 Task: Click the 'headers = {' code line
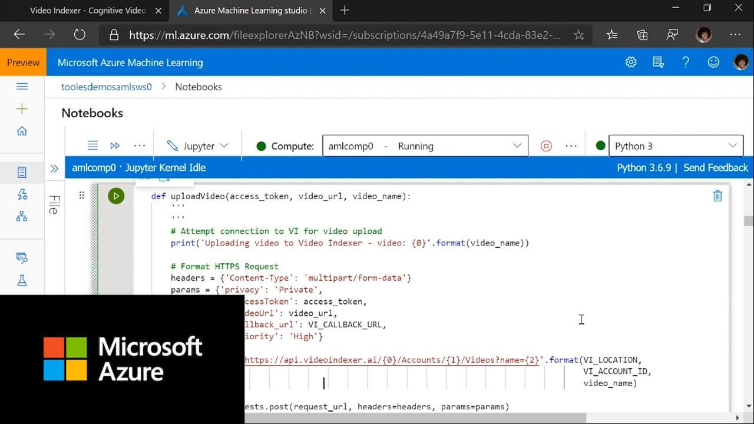pyautogui.click(x=291, y=278)
